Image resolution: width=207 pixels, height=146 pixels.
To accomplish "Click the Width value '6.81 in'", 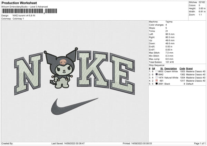I will tap(202, 12).
